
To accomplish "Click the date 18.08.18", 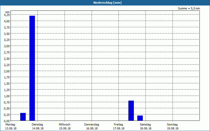I will [x=146, y=128].
